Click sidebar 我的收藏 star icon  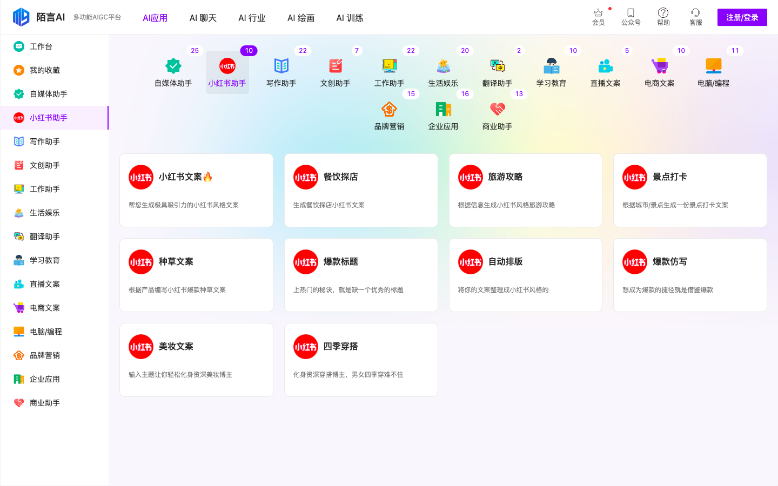(19, 70)
